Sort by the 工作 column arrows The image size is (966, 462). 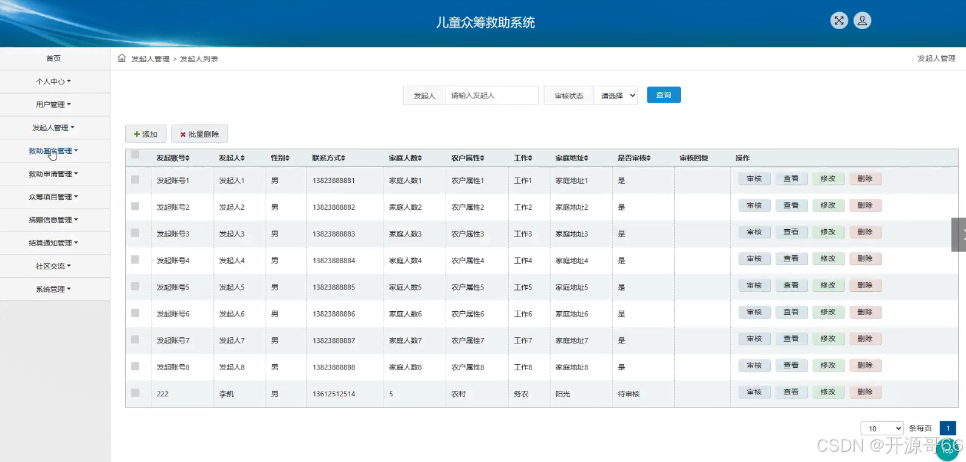pos(530,158)
